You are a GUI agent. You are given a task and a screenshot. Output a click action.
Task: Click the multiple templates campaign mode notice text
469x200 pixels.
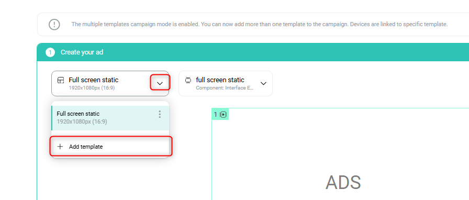[259, 24]
